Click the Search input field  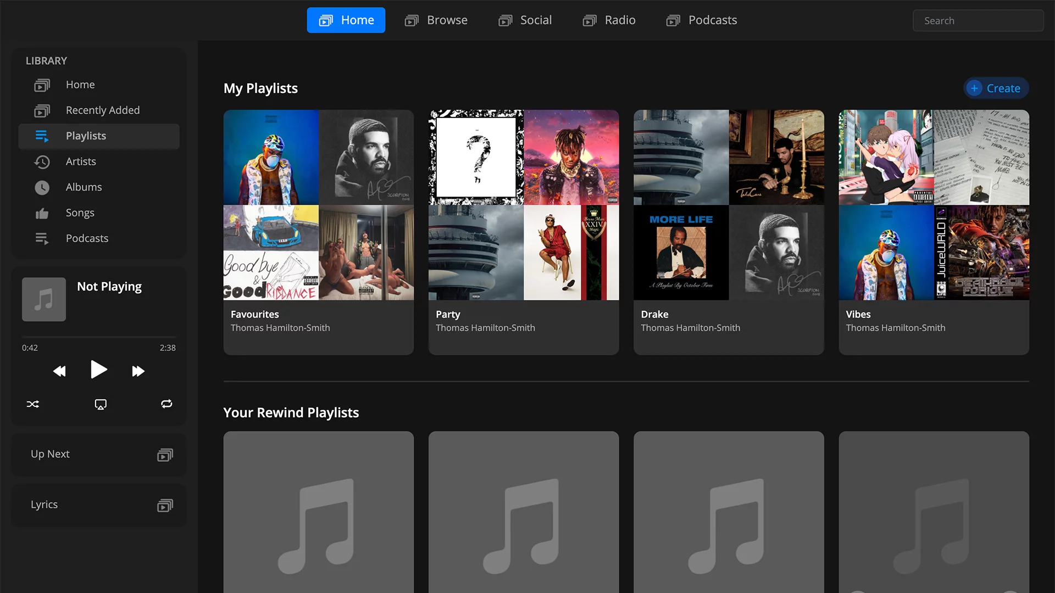click(978, 21)
